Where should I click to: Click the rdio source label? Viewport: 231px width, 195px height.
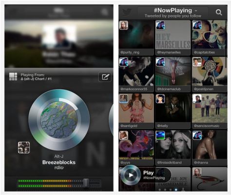(x=59, y=168)
